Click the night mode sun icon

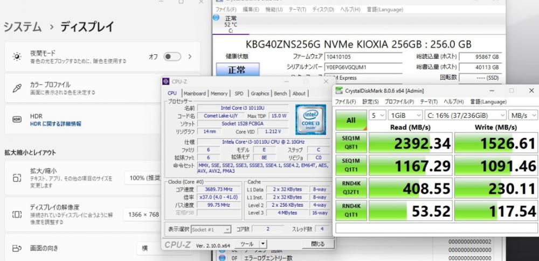(x=17, y=57)
